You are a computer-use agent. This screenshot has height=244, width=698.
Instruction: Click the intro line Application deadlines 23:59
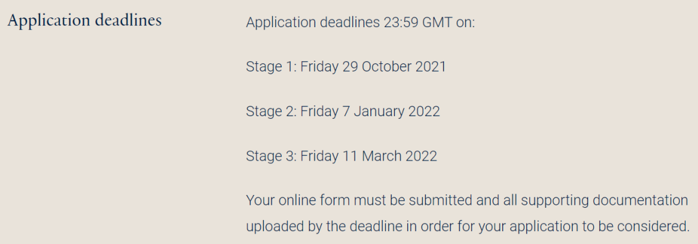point(361,22)
